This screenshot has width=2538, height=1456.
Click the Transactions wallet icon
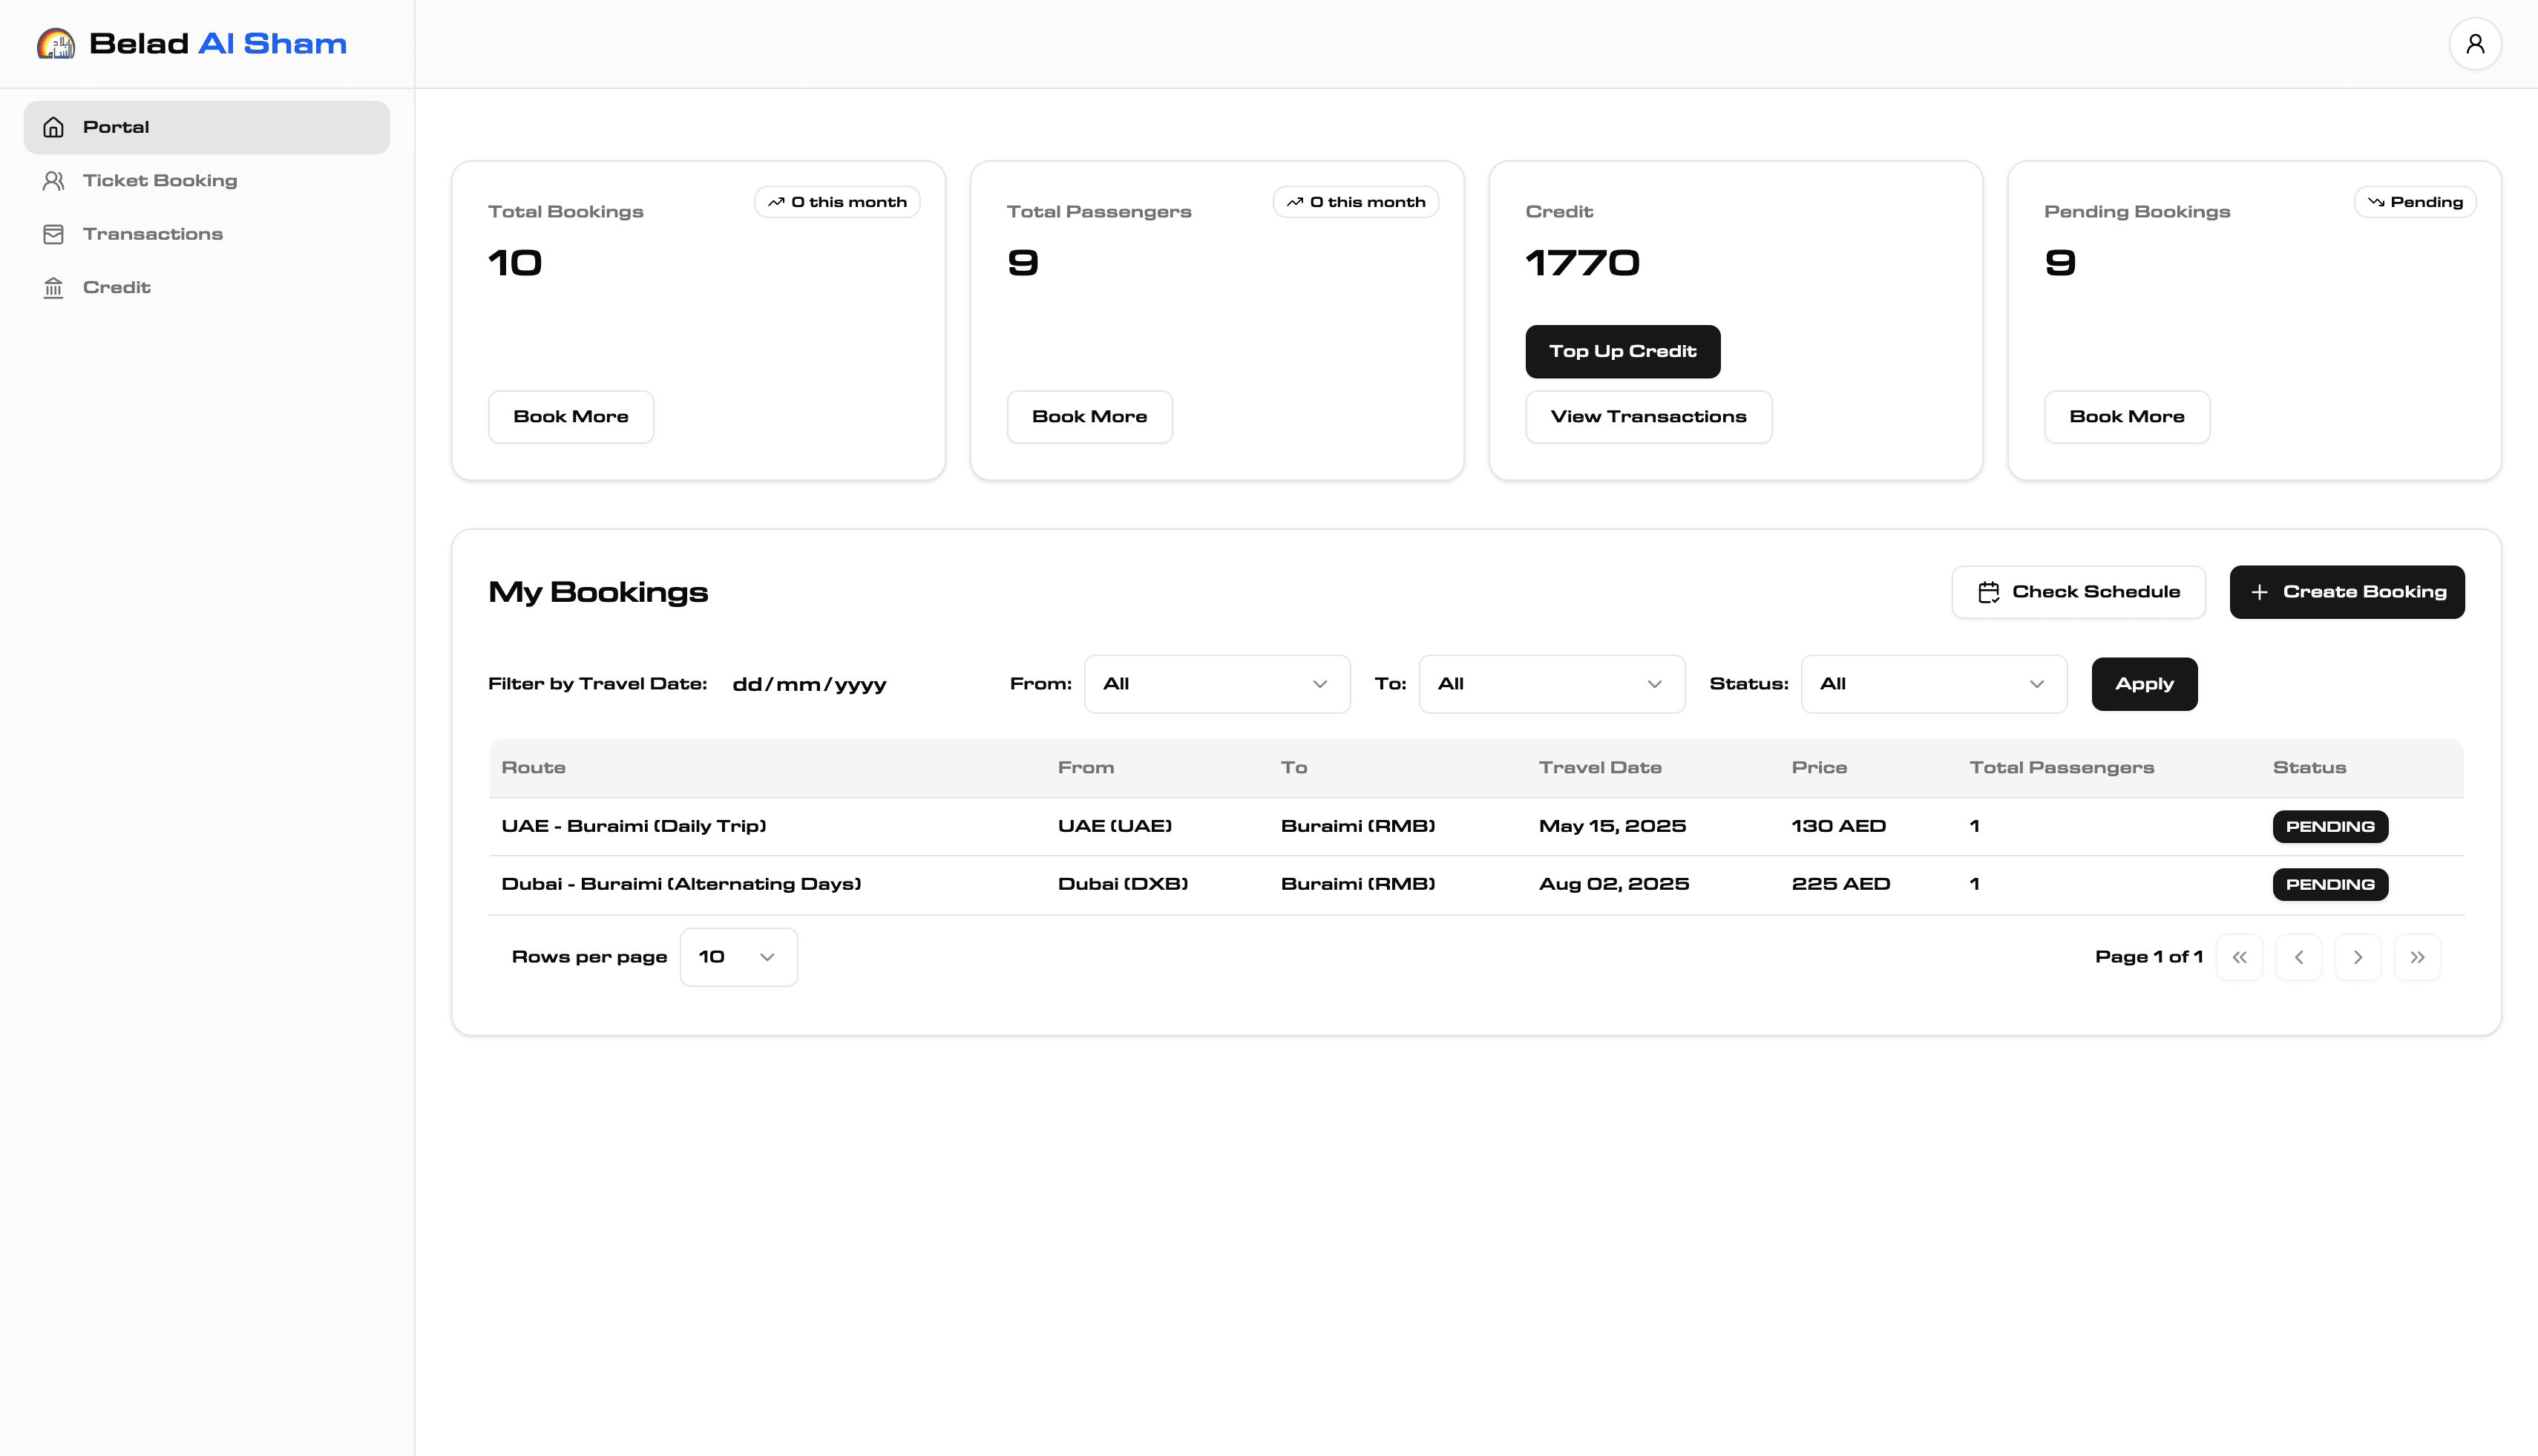click(53, 233)
